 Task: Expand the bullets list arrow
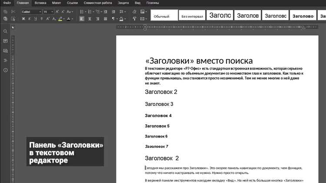pos(86,12)
